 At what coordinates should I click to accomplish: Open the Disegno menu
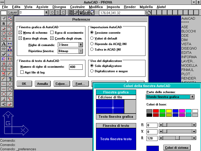tap(59, 7)
